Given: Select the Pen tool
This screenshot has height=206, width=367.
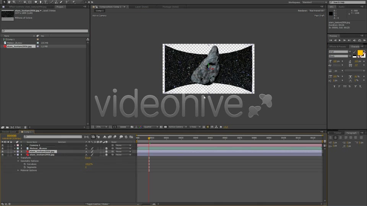Looking at the screenshot, I should [41, 2].
